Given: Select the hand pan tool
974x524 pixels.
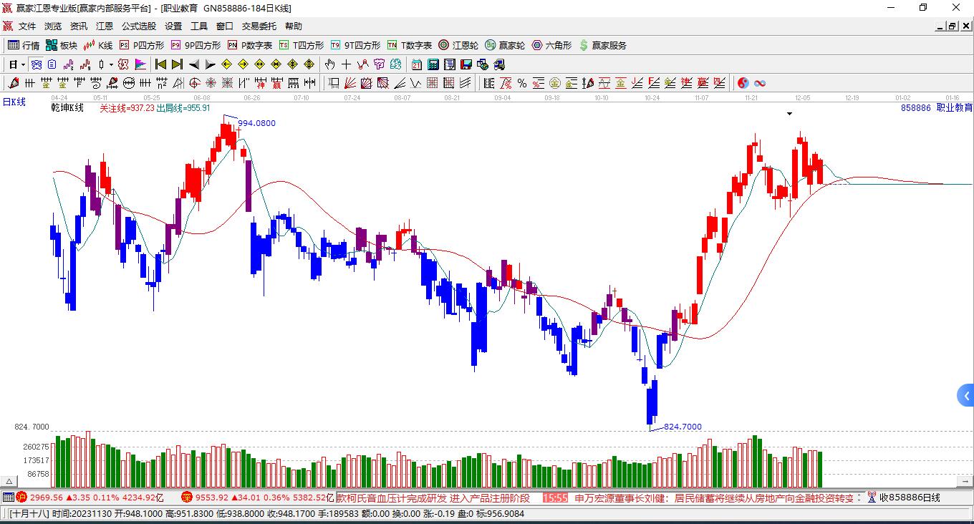Looking at the screenshot, I should 329,64.
